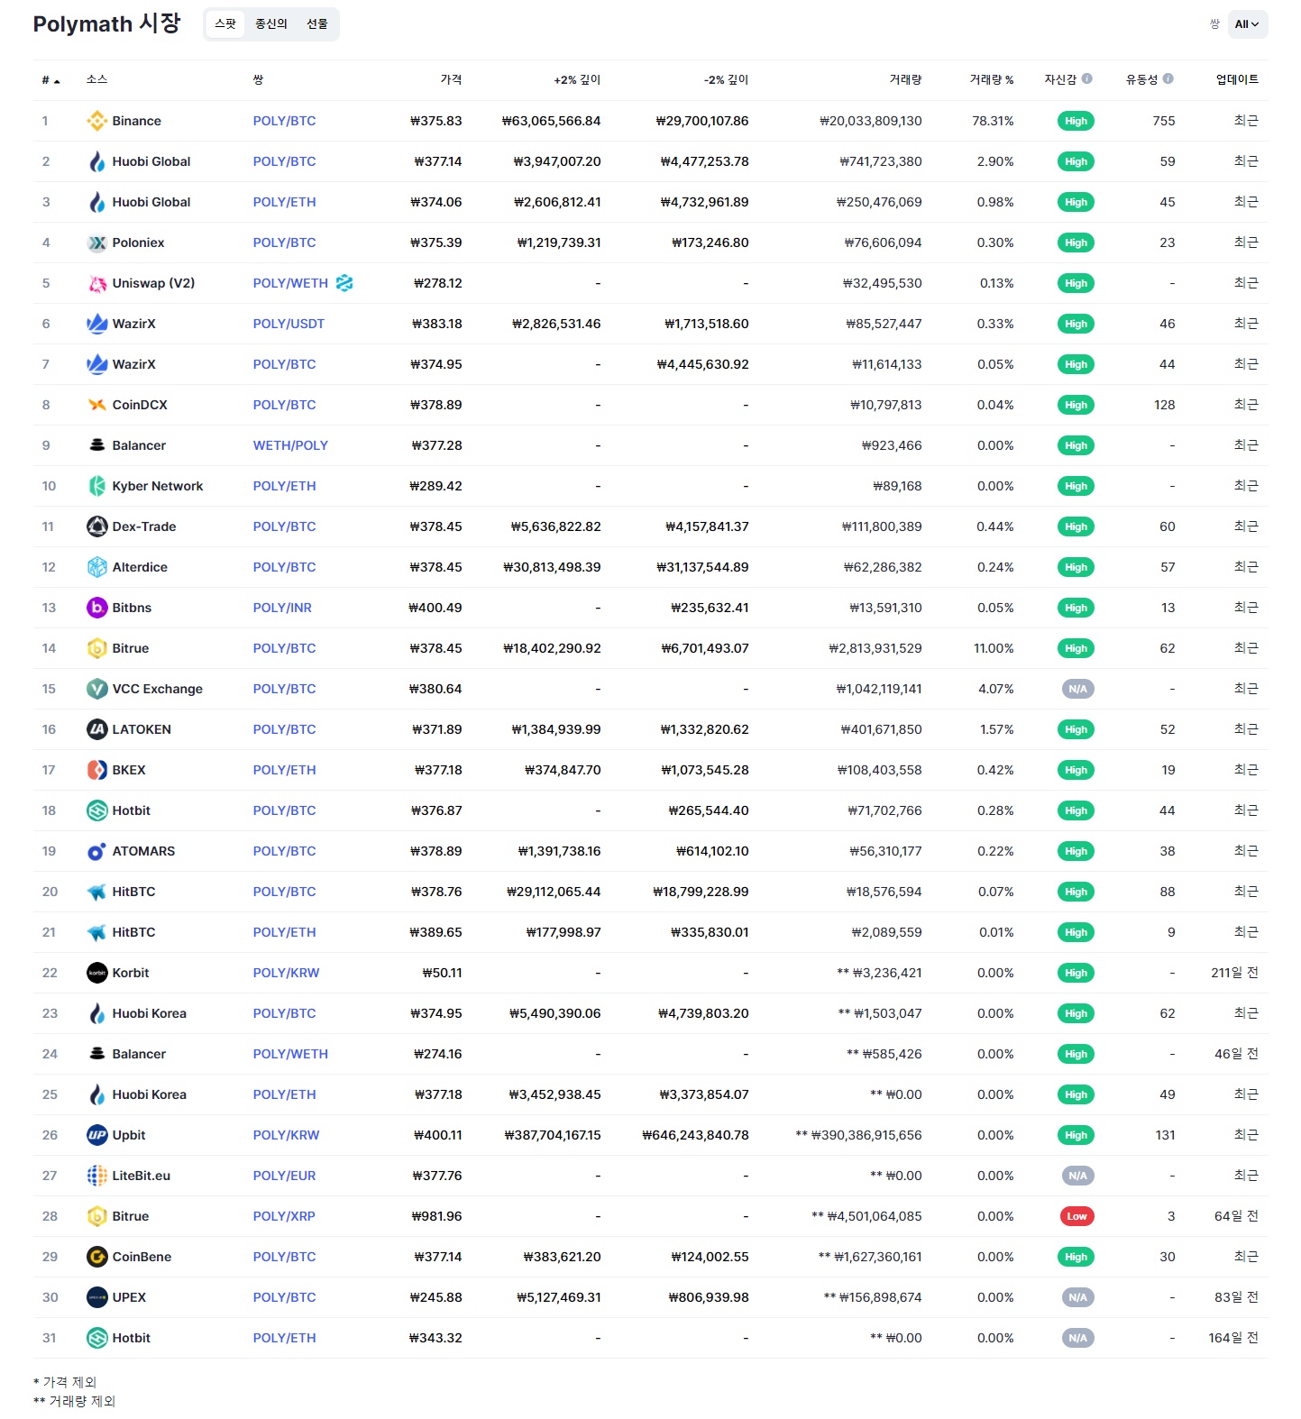Click the 거래량 % column header
The width and height of the screenshot is (1301, 1419).
(x=991, y=79)
